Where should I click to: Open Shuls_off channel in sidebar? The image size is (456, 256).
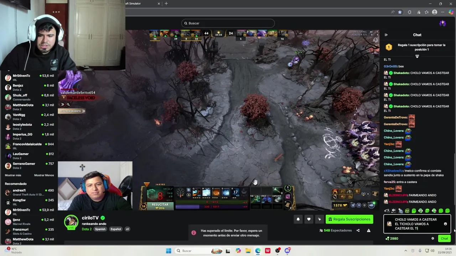coord(29,97)
